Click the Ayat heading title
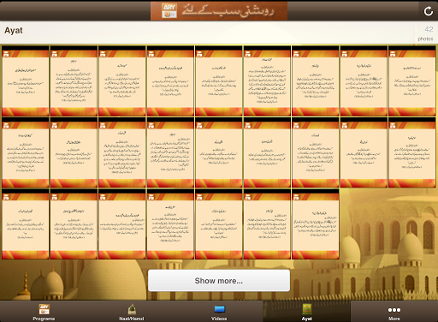 (x=14, y=30)
